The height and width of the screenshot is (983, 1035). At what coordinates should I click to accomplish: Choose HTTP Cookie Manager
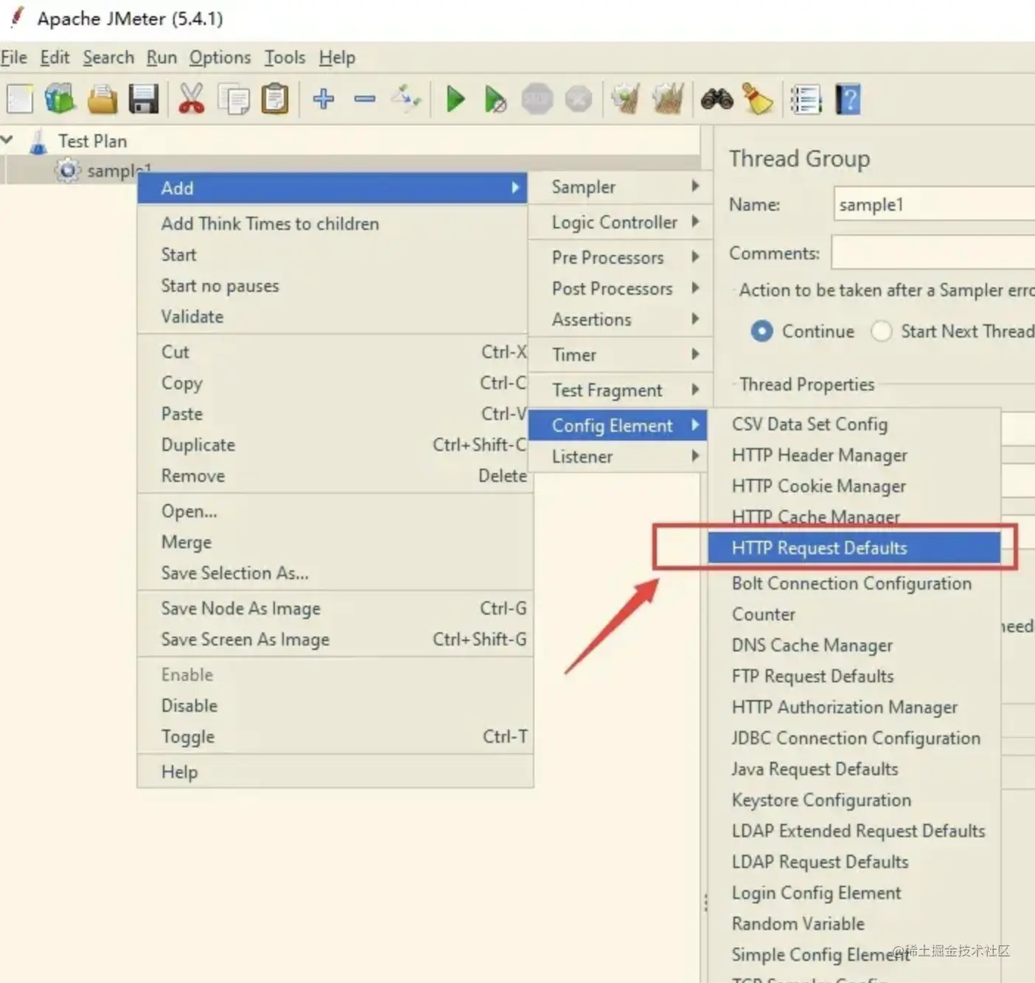pyautogui.click(x=854, y=486)
